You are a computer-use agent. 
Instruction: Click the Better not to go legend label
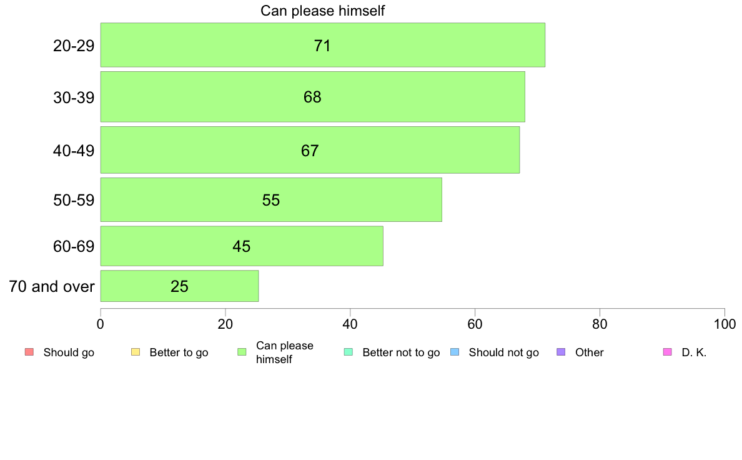(401, 352)
